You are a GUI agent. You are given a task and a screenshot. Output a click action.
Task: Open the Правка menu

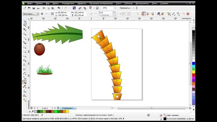tap(39, 3)
